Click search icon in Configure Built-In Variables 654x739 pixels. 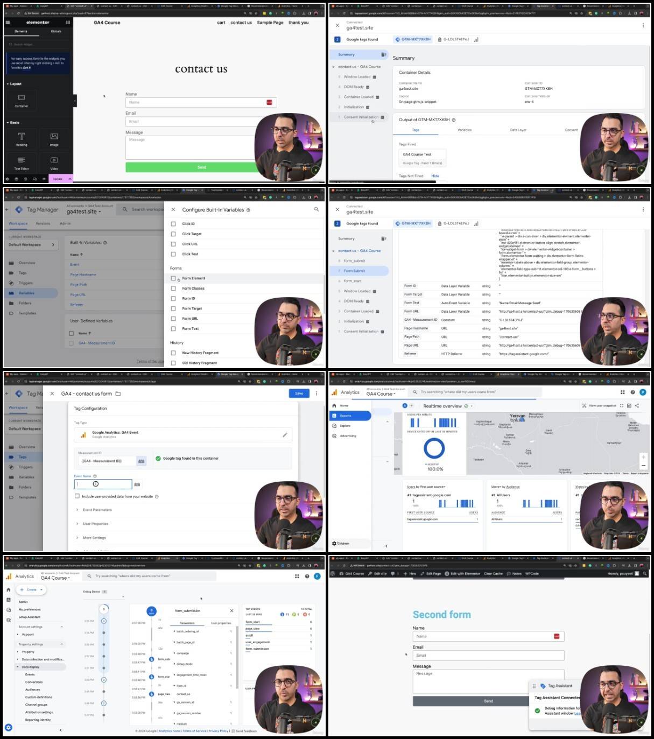(317, 209)
